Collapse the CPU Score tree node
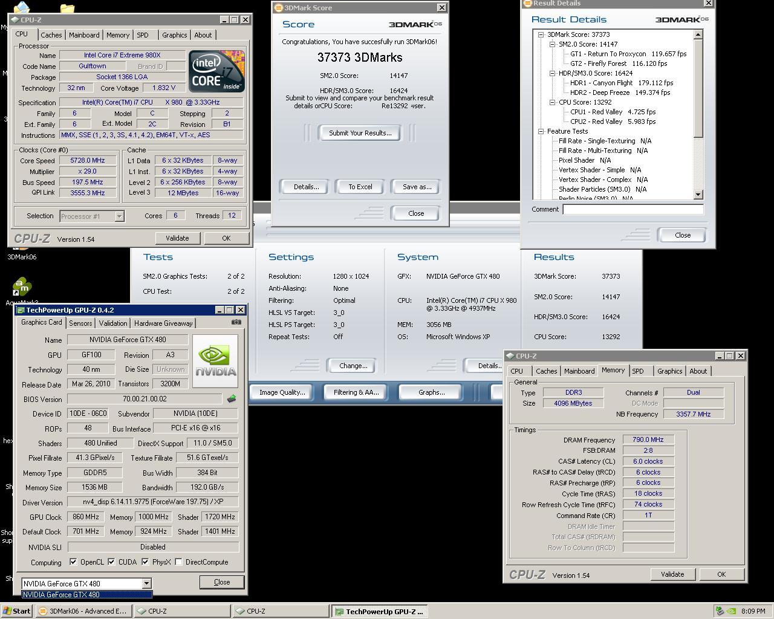Viewport: 774px width, 619px height. [x=552, y=102]
